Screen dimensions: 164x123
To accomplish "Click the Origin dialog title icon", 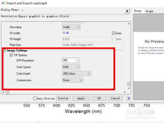I will click(x=4, y=3).
